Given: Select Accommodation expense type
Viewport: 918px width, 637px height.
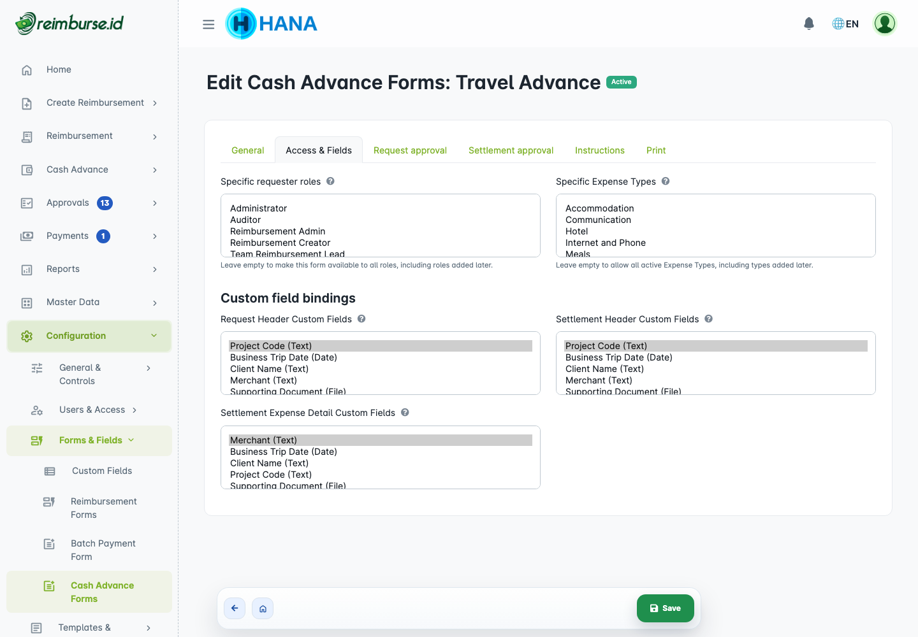Looking at the screenshot, I should coord(716,208).
